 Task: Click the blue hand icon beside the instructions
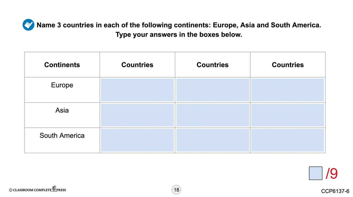[x=28, y=25]
